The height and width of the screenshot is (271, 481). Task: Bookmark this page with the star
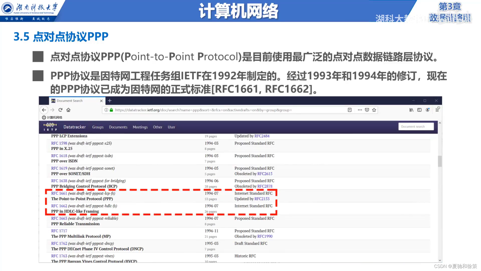[374, 110]
